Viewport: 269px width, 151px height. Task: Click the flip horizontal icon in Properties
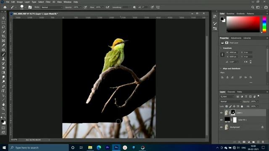[245, 62]
